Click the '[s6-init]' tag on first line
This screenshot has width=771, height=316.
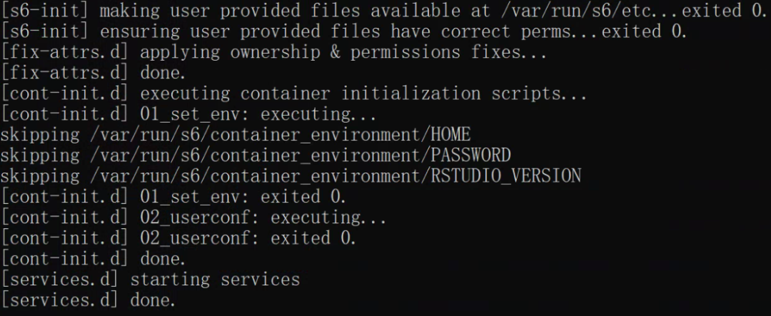[x=44, y=11]
